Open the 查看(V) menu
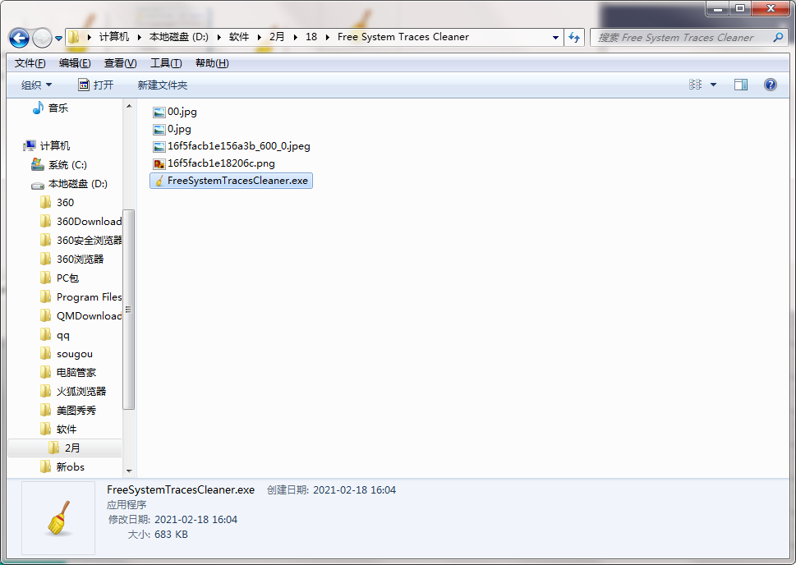 pyautogui.click(x=120, y=63)
